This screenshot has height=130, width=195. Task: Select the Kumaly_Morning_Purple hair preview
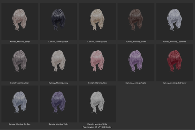tap(136, 63)
